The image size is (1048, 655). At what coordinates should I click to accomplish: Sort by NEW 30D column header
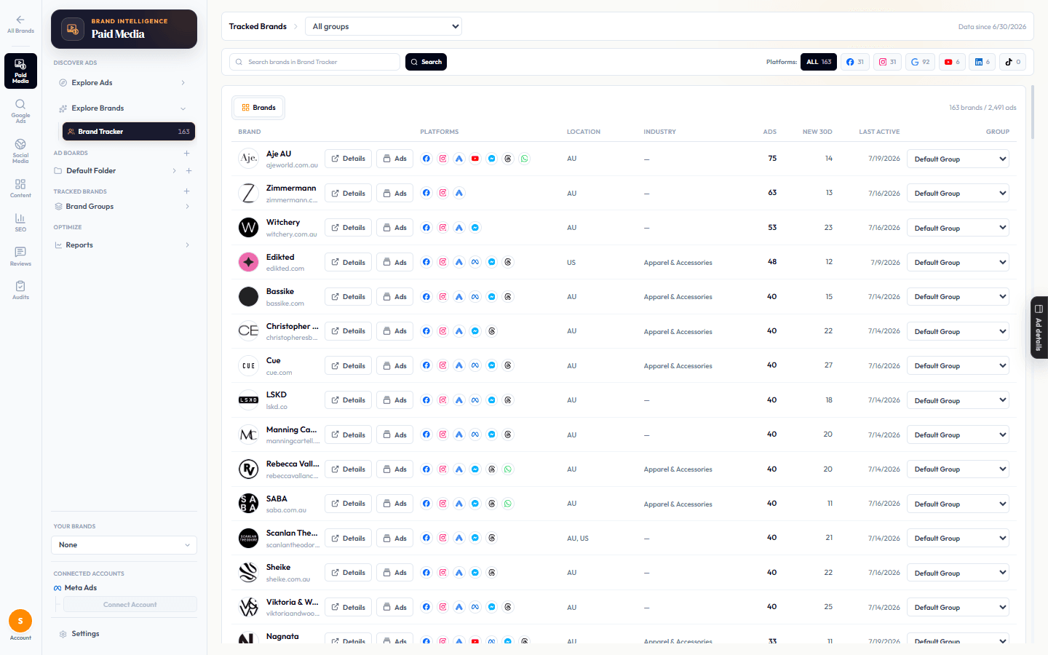[817, 132]
